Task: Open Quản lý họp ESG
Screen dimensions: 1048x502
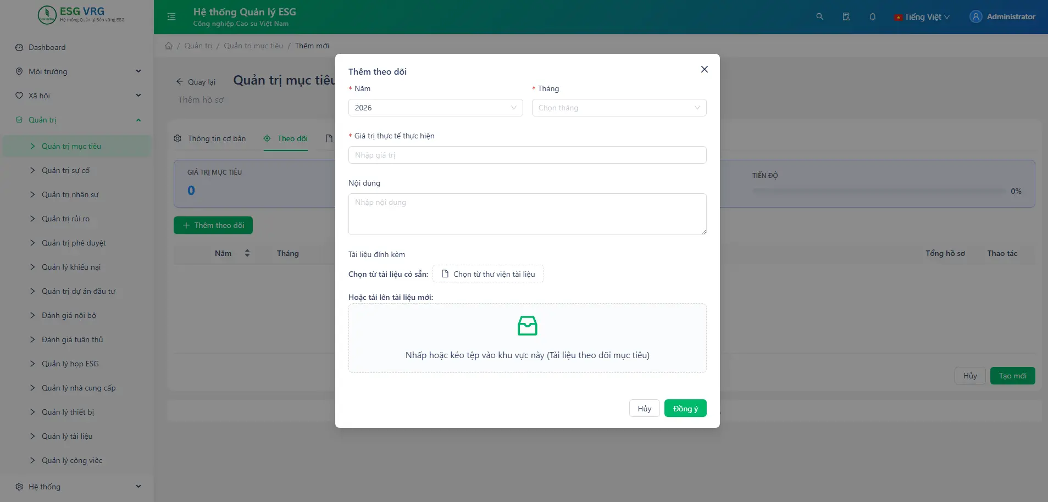Action: point(77,364)
